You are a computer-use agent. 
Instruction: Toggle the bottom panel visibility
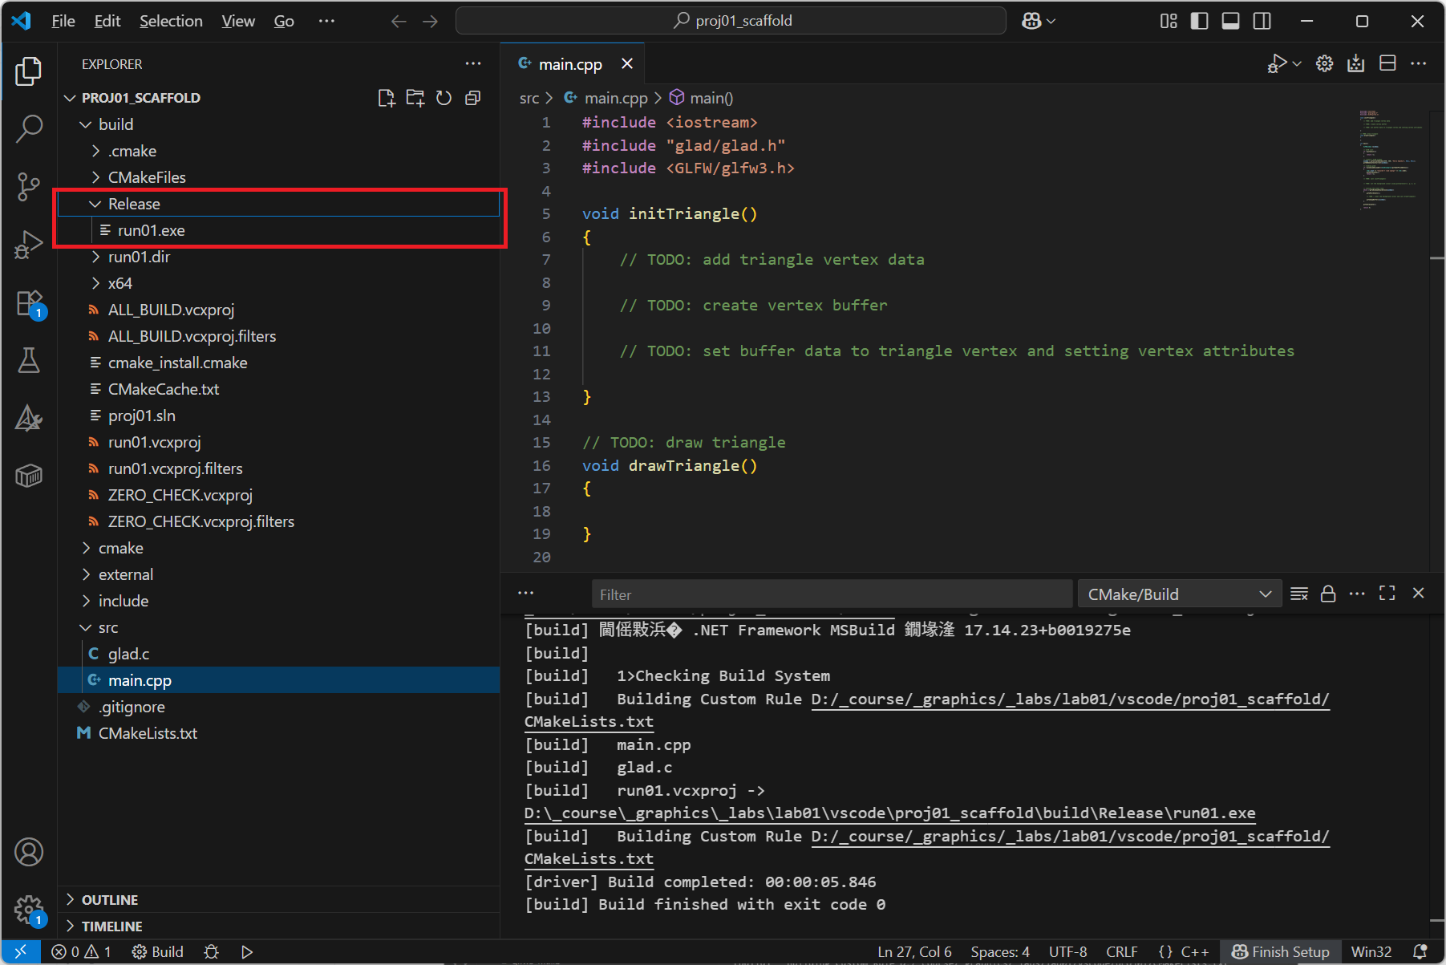(x=1230, y=21)
